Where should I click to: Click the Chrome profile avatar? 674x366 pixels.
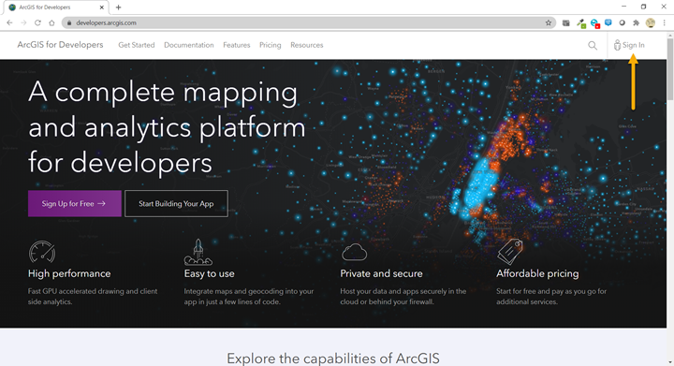[x=651, y=22]
